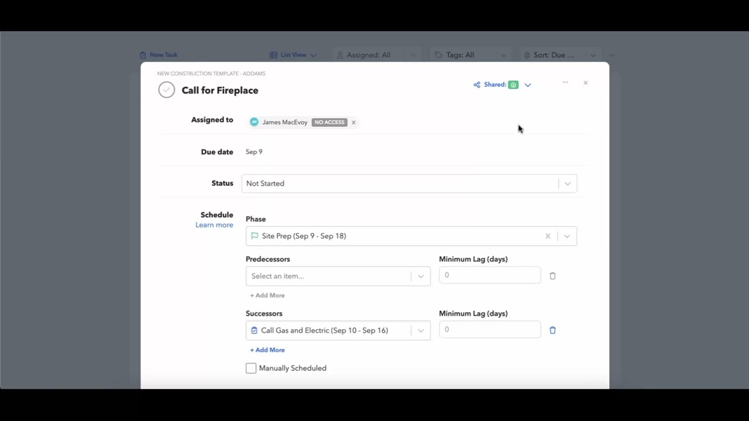Open the Phase Site Prep dropdown
749x421 pixels.
411,236
